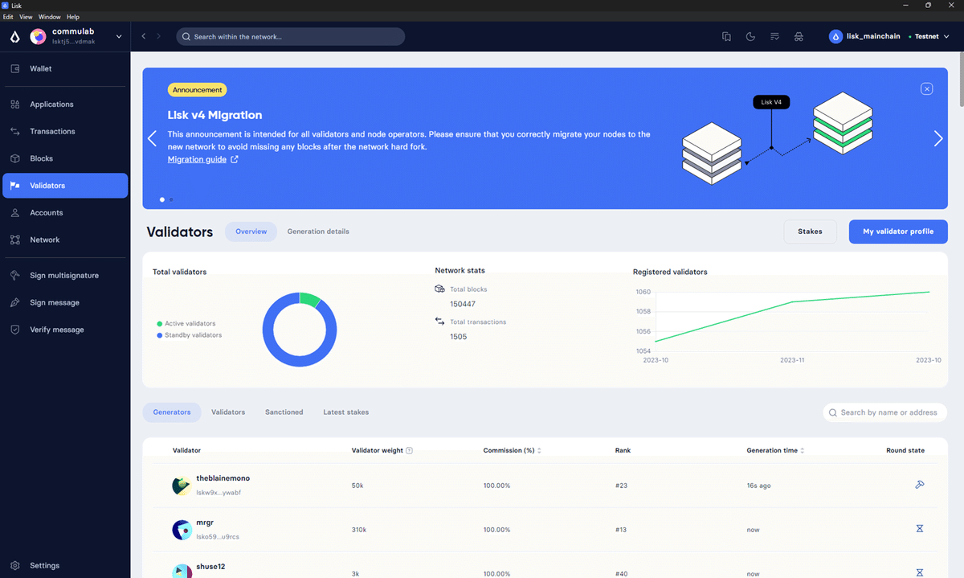Click the Stakes button
The width and height of the screenshot is (964, 578).
[810, 232]
